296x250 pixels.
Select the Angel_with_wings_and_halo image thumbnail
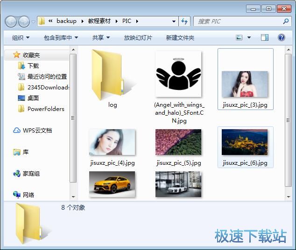178,74
